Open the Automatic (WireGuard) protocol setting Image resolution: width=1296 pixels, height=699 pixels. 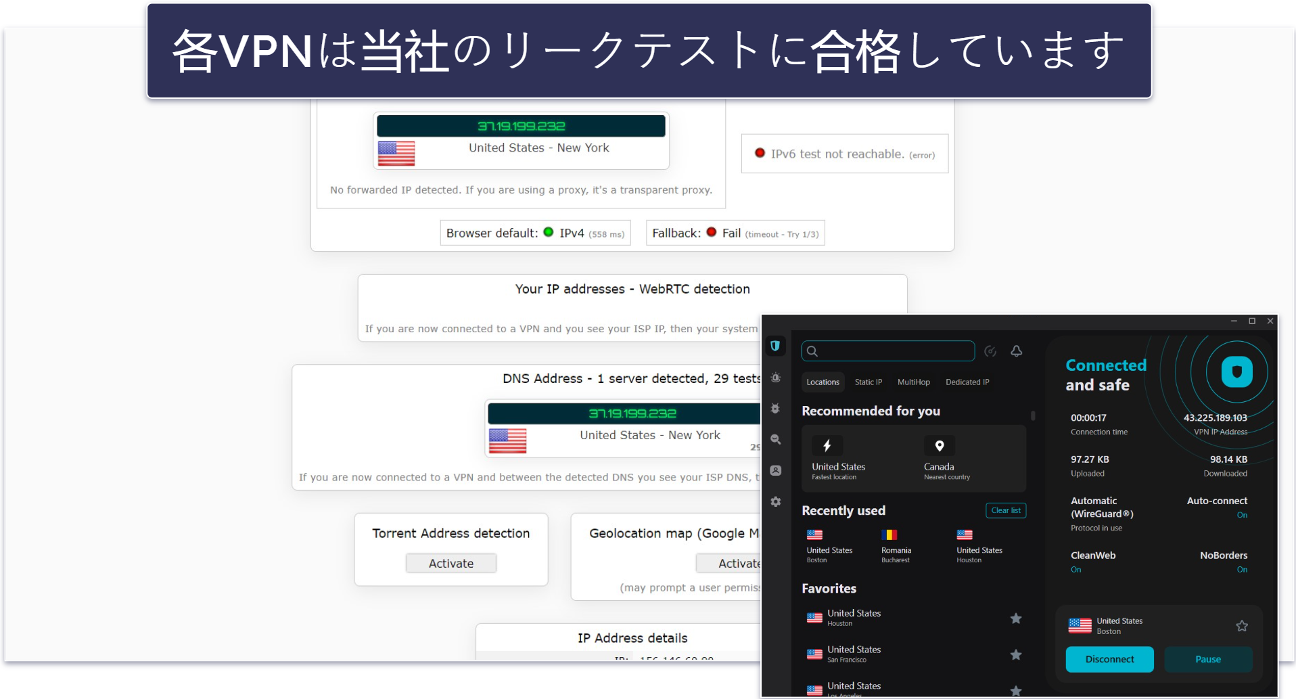(1102, 514)
